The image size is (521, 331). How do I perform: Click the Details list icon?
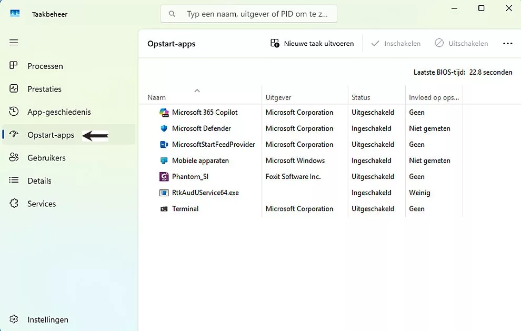(14, 180)
